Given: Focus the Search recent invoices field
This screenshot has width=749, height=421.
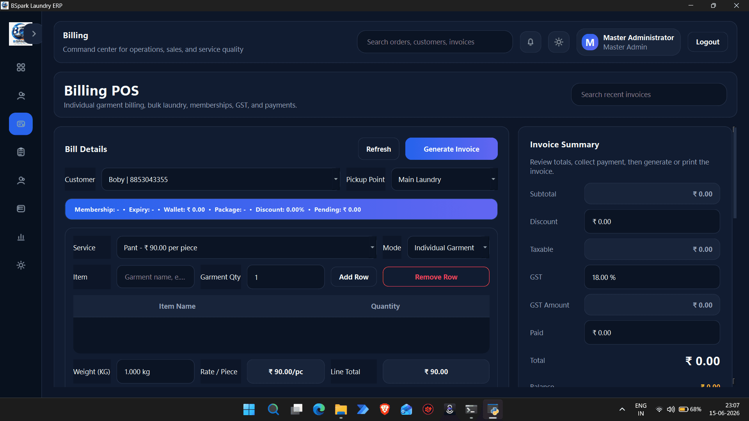Looking at the screenshot, I should click(x=649, y=94).
